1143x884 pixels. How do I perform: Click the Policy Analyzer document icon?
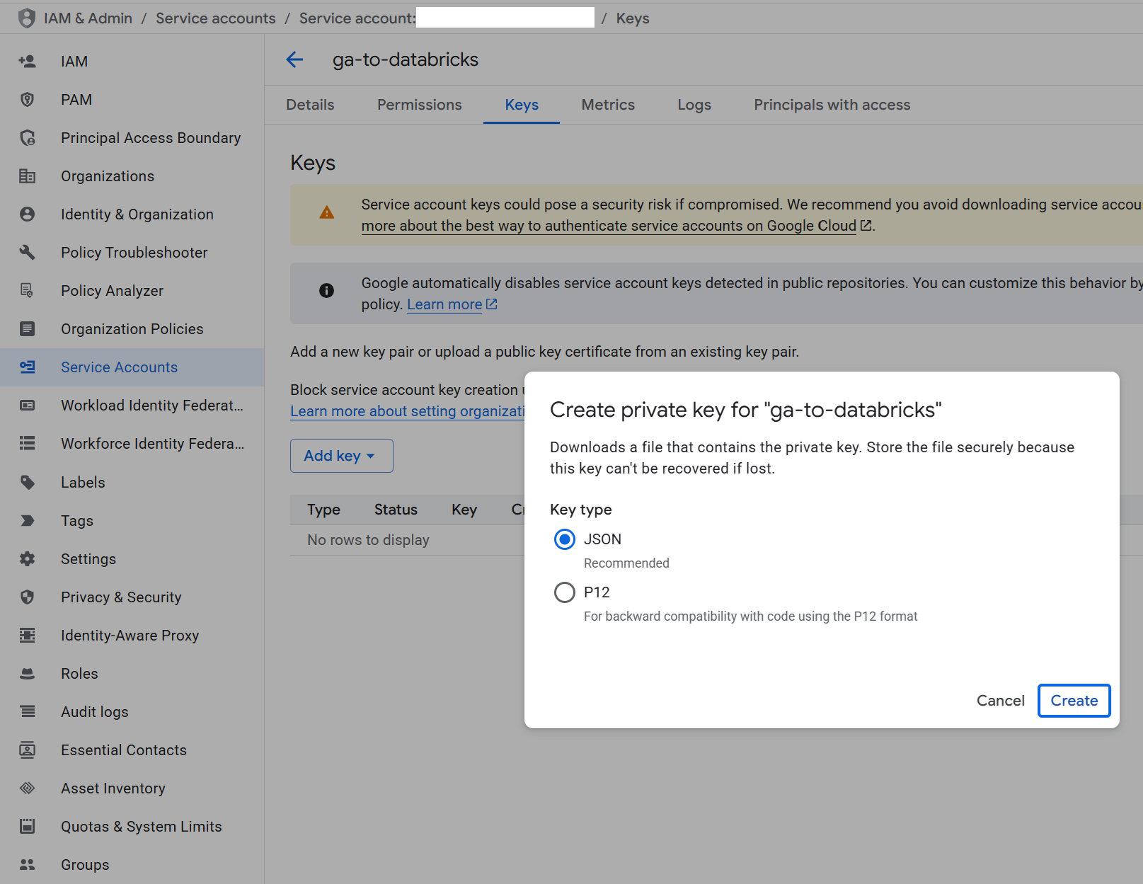(28, 291)
